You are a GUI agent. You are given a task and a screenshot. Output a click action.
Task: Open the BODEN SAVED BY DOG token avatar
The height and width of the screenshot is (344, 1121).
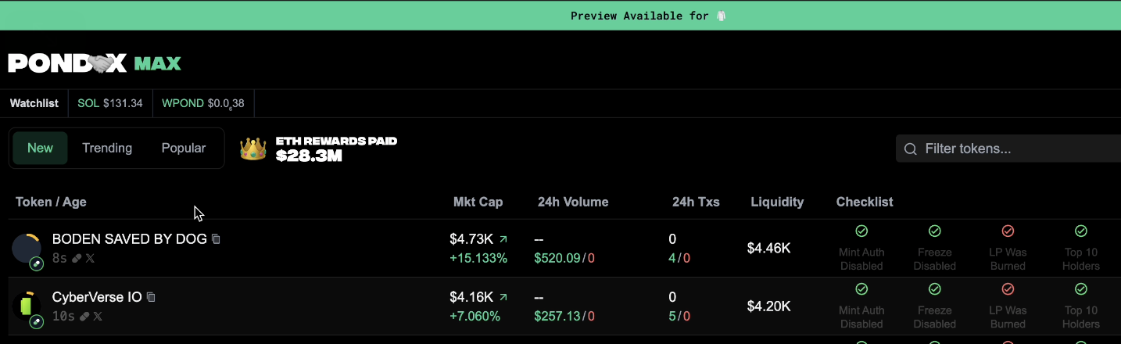27,248
